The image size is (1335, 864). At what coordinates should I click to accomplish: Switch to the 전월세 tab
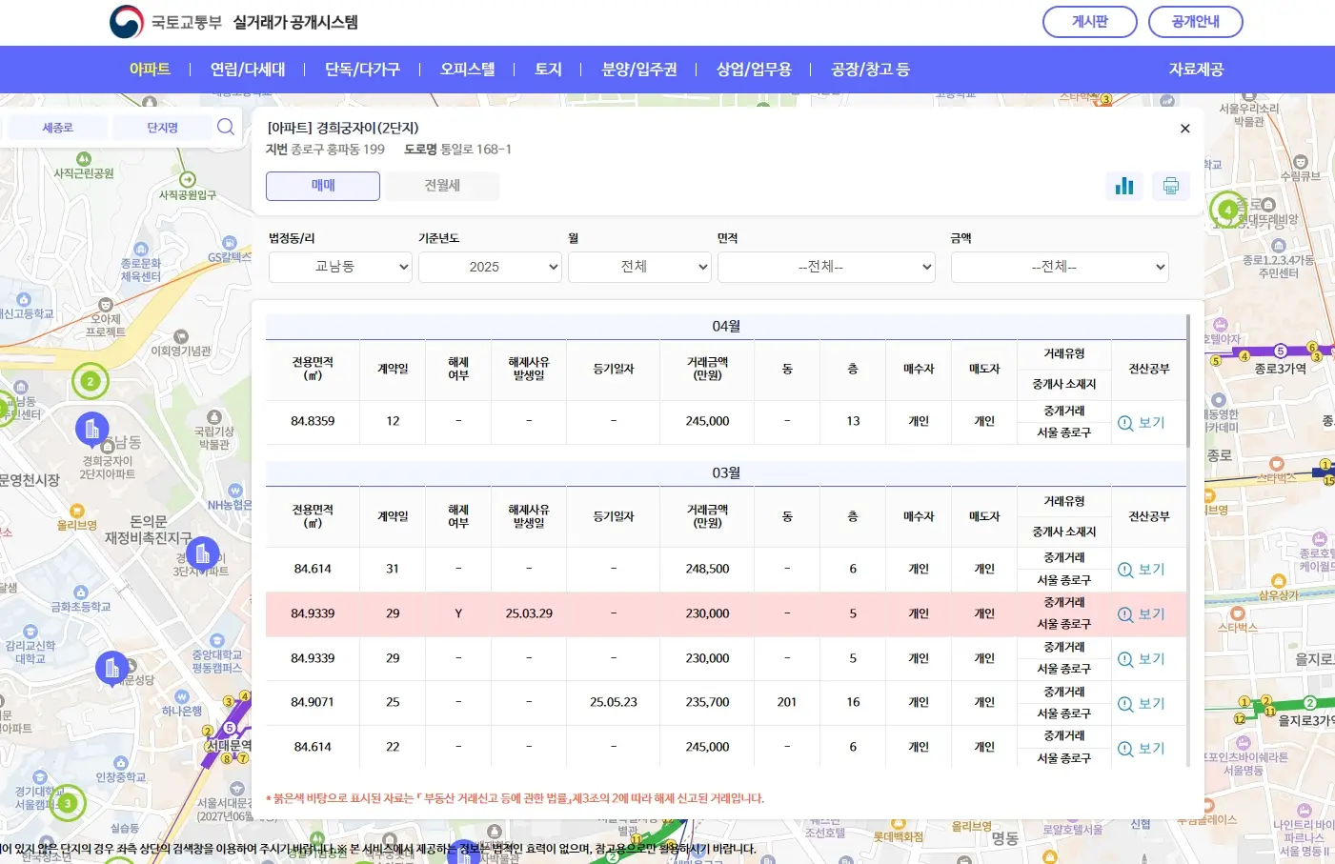439,186
